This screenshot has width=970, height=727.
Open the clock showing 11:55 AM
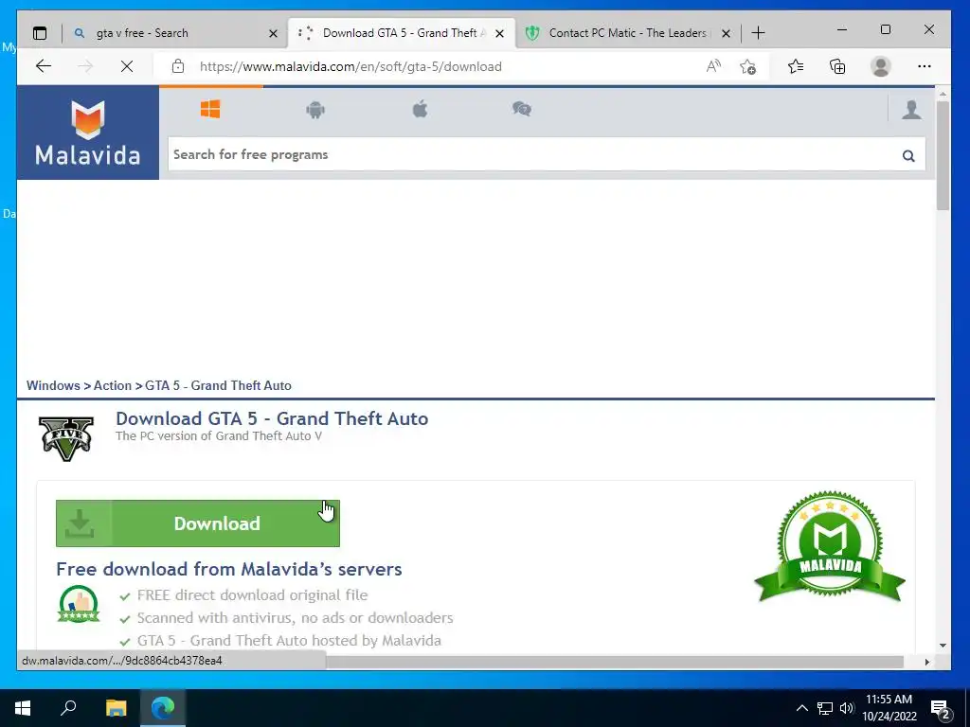[x=889, y=708]
